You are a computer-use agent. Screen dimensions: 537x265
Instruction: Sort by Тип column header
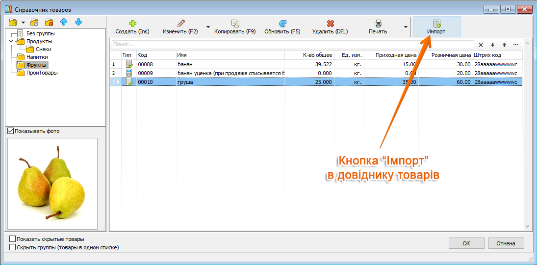pos(129,55)
